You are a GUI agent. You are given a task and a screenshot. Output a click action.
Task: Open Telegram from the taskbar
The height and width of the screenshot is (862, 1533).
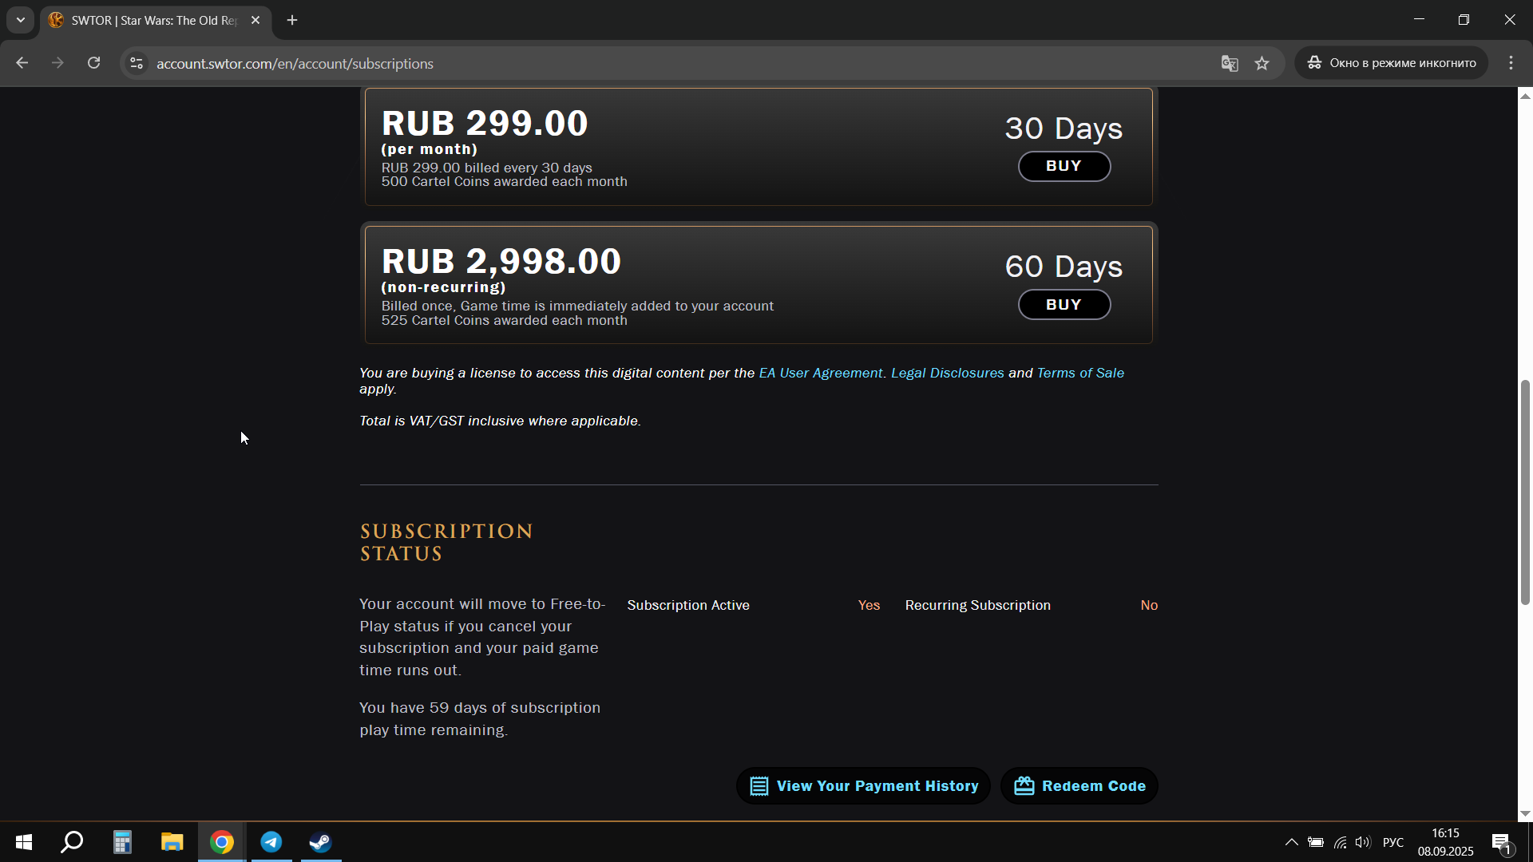[271, 842]
